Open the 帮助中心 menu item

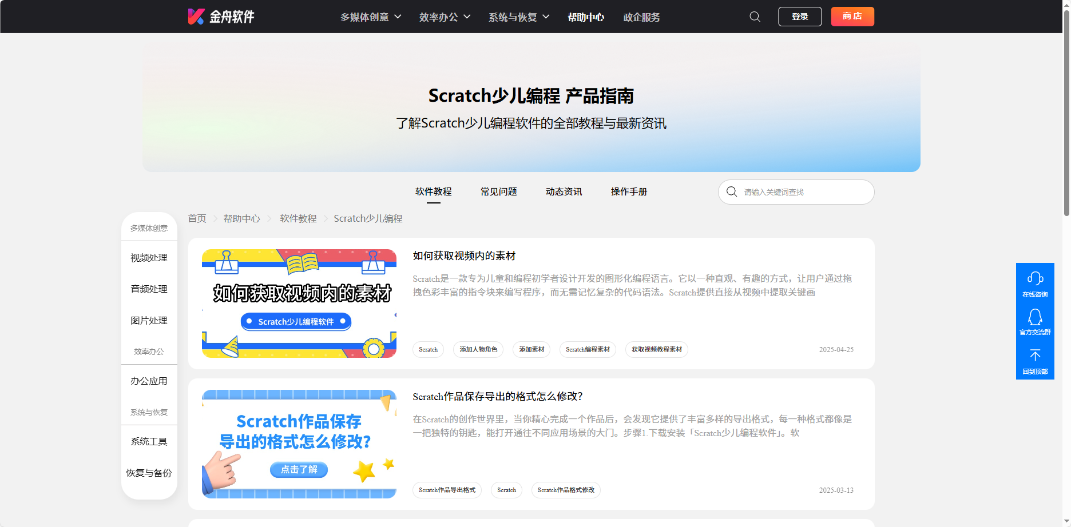click(586, 17)
